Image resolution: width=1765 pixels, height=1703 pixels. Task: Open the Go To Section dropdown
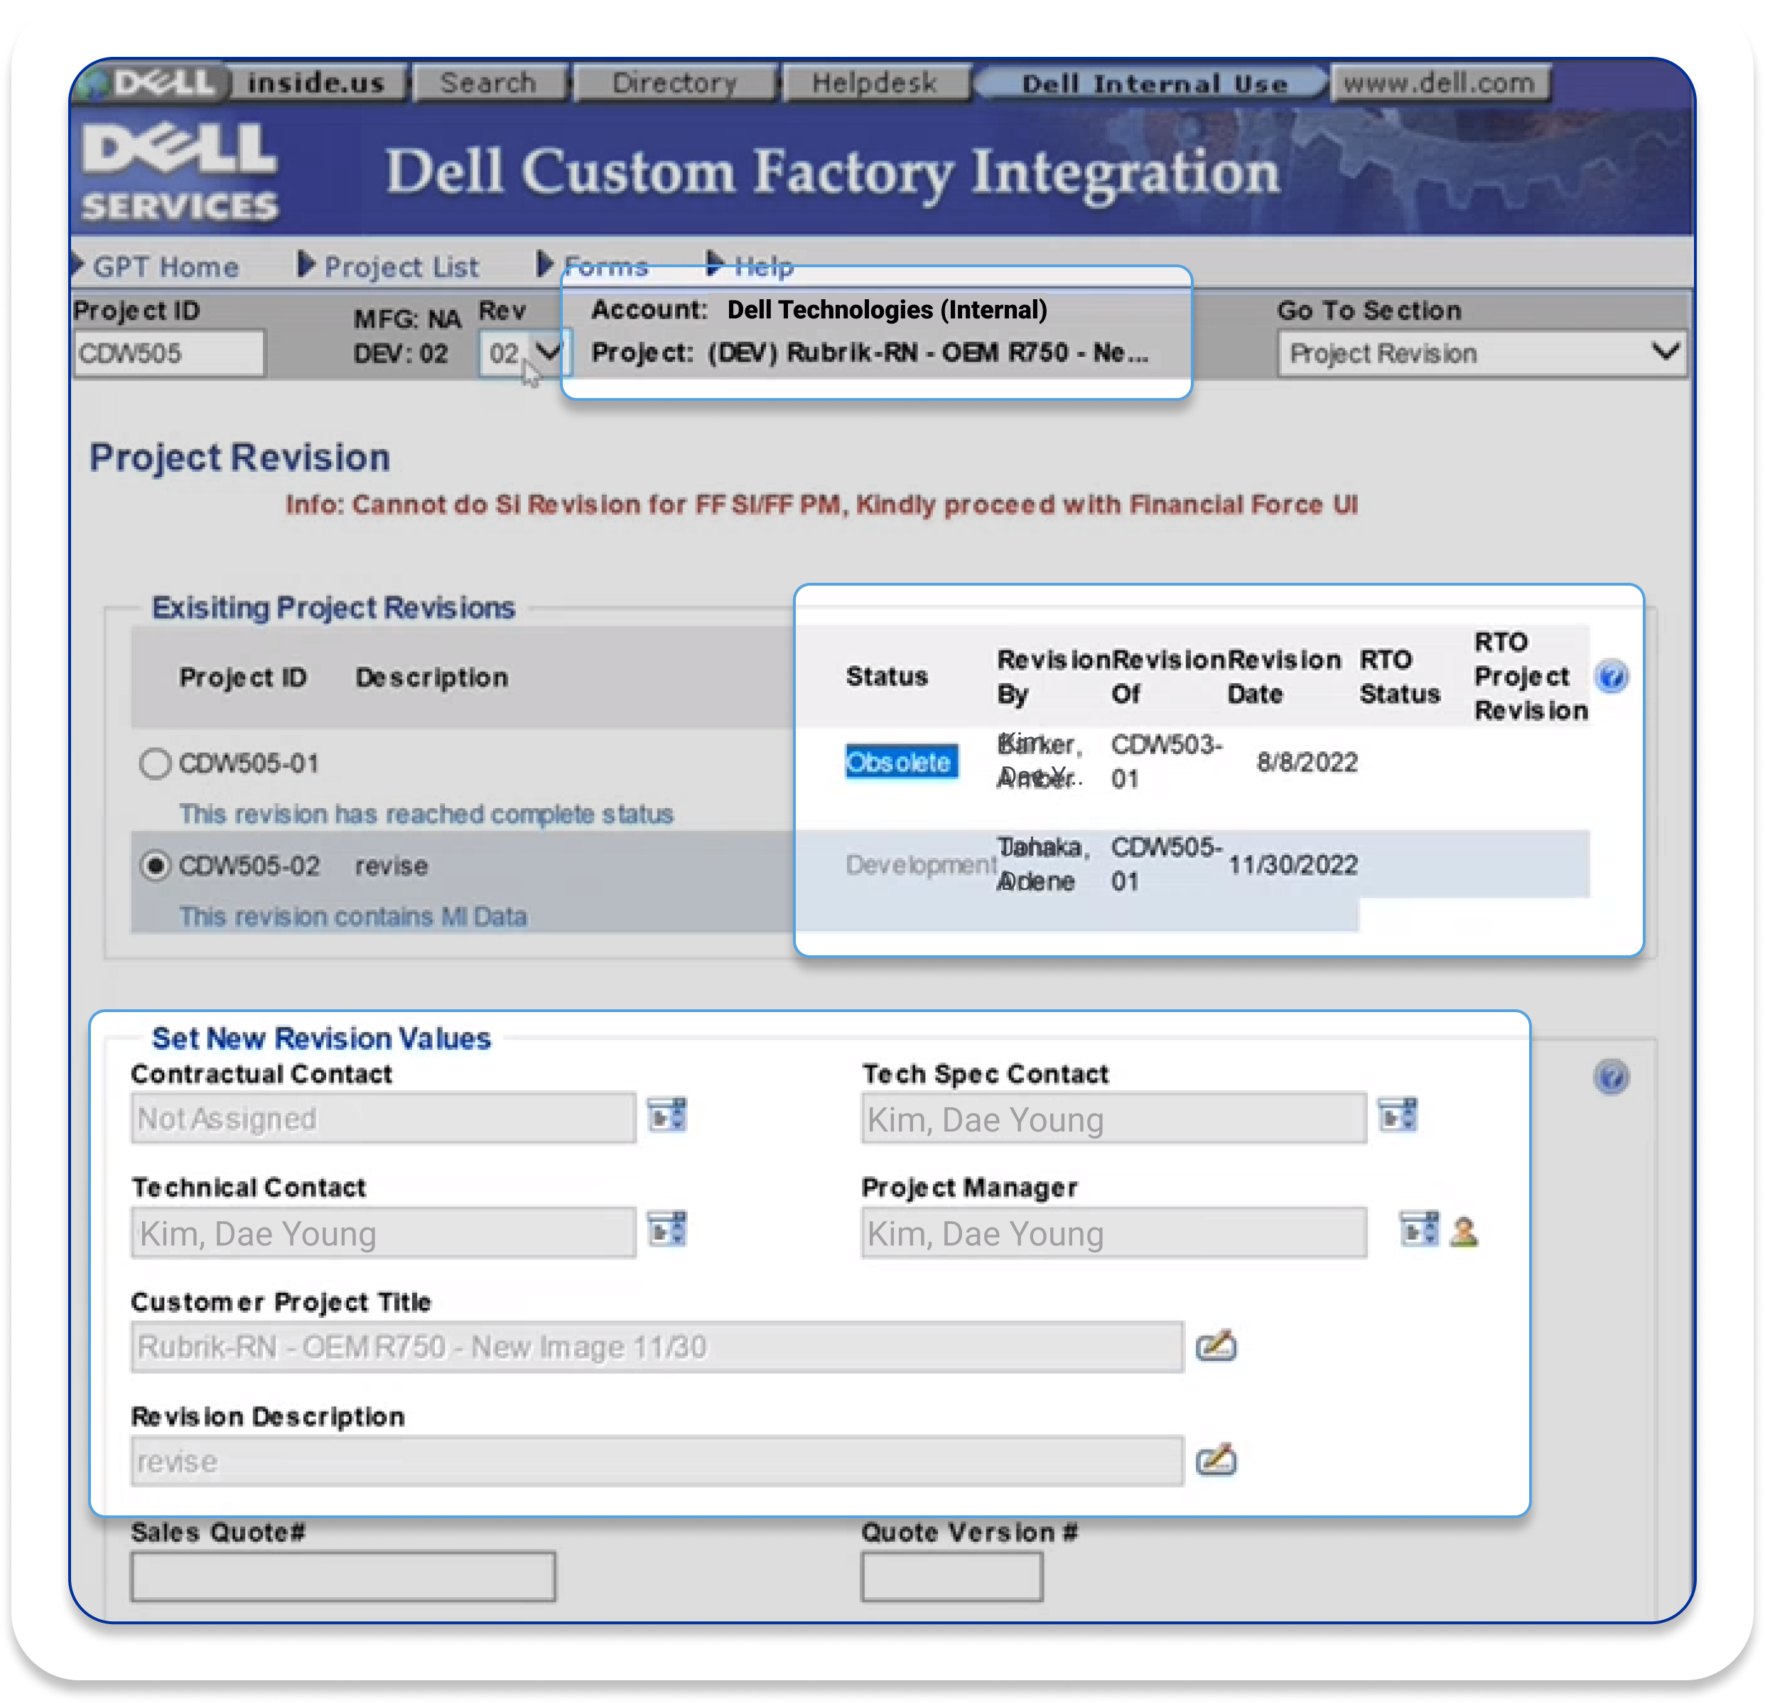pyautogui.click(x=1481, y=353)
